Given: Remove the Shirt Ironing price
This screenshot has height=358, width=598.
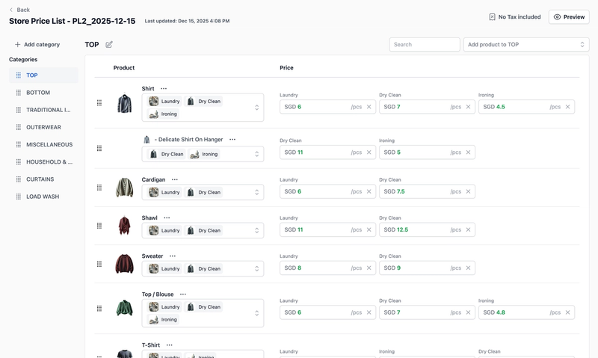Looking at the screenshot, I should 567,107.
